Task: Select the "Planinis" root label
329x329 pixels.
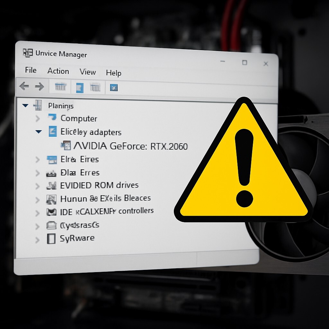Action: pos(61,106)
